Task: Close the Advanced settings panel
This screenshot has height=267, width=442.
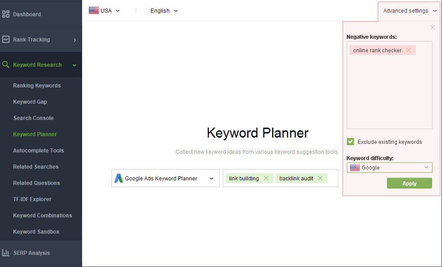Action: point(433,28)
